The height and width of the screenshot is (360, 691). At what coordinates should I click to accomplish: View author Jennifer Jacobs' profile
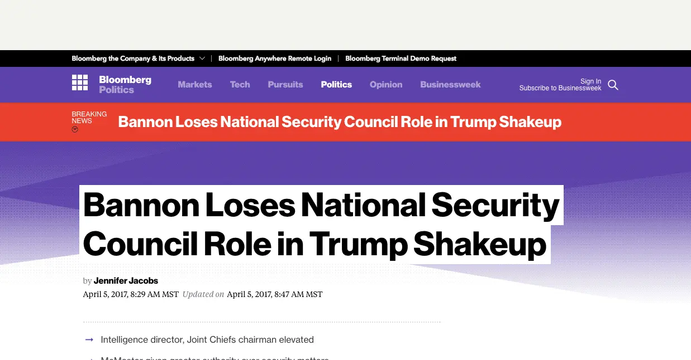click(x=126, y=281)
